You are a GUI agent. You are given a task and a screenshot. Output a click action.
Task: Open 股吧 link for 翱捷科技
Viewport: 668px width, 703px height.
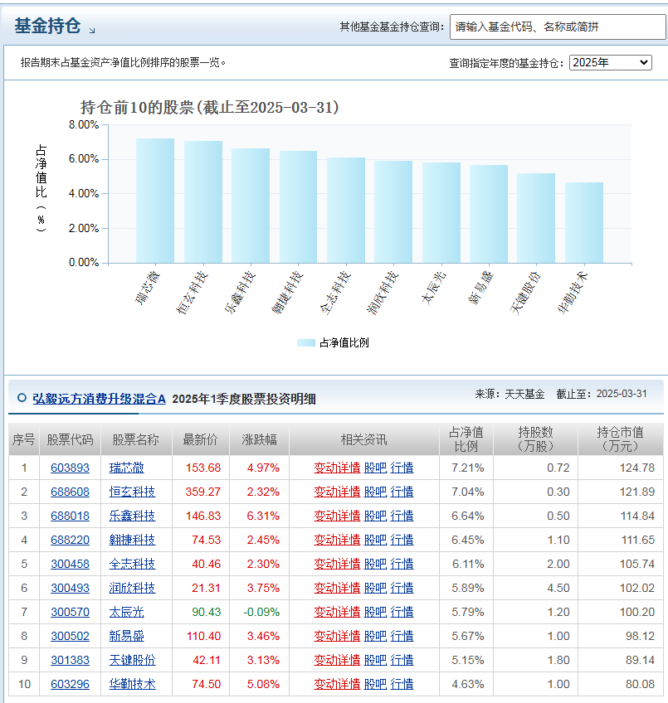pyautogui.click(x=375, y=540)
